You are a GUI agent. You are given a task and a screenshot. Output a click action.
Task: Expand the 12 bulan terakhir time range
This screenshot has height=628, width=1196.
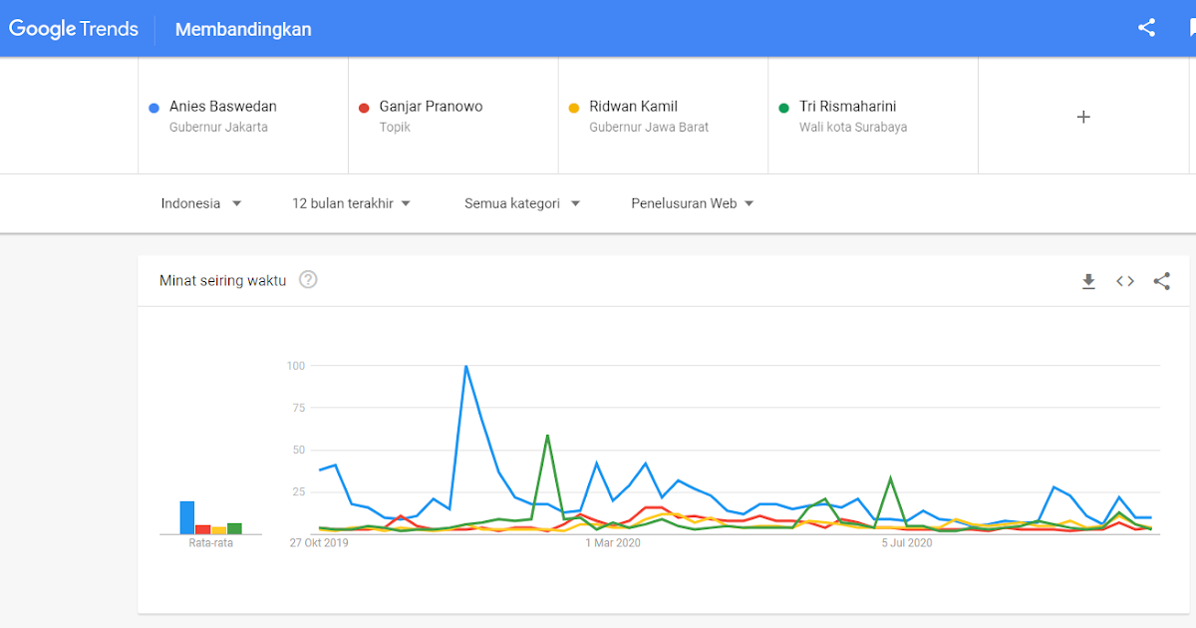[x=352, y=203]
